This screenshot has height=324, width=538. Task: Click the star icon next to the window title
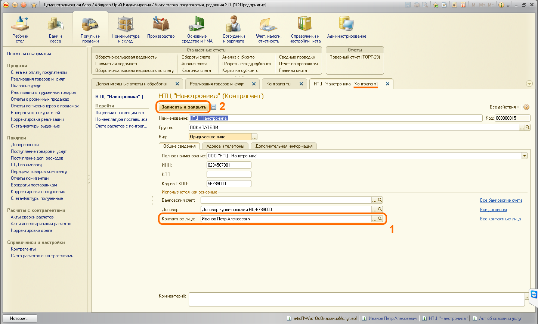(x=34, y=5)
